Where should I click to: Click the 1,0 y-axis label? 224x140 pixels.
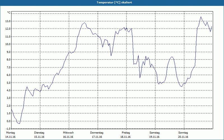click(9, 113)
